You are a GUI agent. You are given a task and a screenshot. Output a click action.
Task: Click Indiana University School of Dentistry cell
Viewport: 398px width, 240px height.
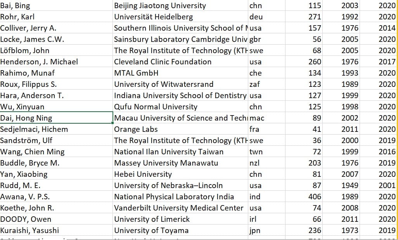(x=180, y=95)
